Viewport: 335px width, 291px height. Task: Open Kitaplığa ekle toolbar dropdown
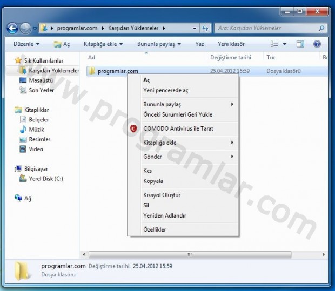pyautogui.click(x=103, y=44)
